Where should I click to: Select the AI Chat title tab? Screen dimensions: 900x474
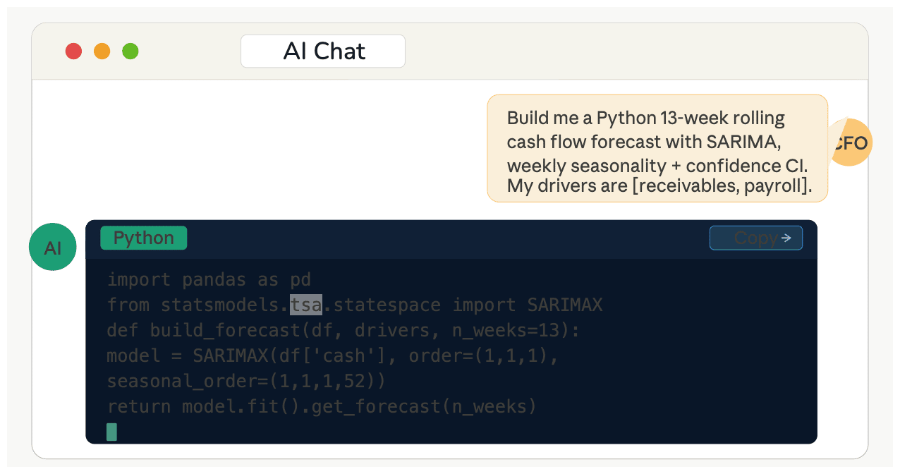click(x=323, y=51)
